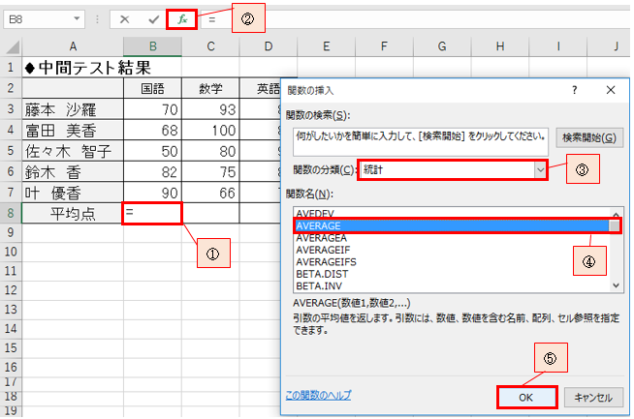
Task: Click the cancel X icon in formula bar
Action: (x=124, y=18)
